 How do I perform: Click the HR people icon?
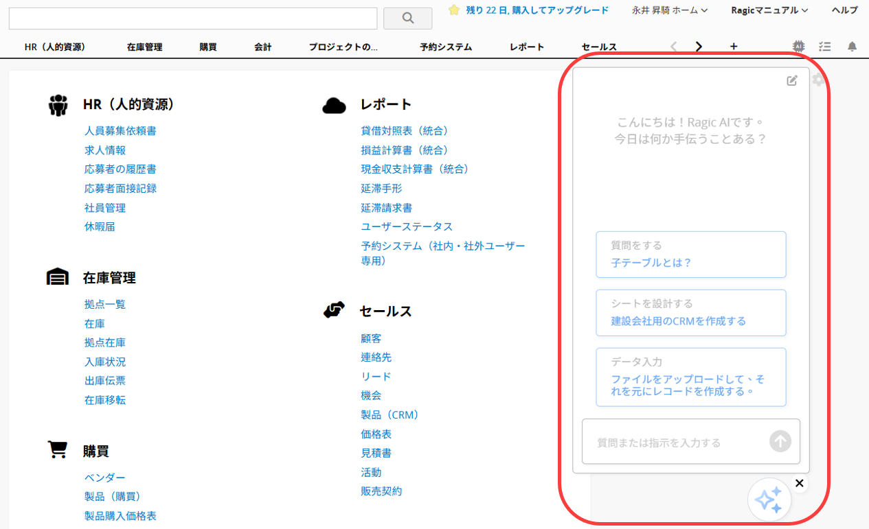tap(58, 105)
